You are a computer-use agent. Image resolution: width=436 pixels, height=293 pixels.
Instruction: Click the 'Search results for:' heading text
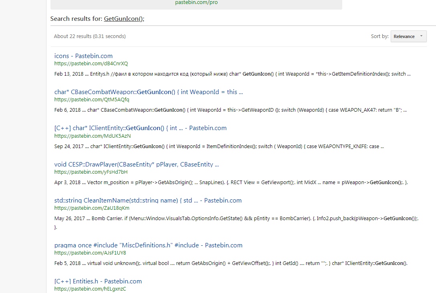76,18
